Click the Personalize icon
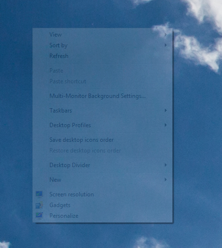The image size is (222, 248). pyautogui.click(x=39, y=216)
